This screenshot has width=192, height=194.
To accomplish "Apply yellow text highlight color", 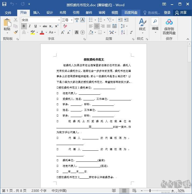I will [33, 32].
